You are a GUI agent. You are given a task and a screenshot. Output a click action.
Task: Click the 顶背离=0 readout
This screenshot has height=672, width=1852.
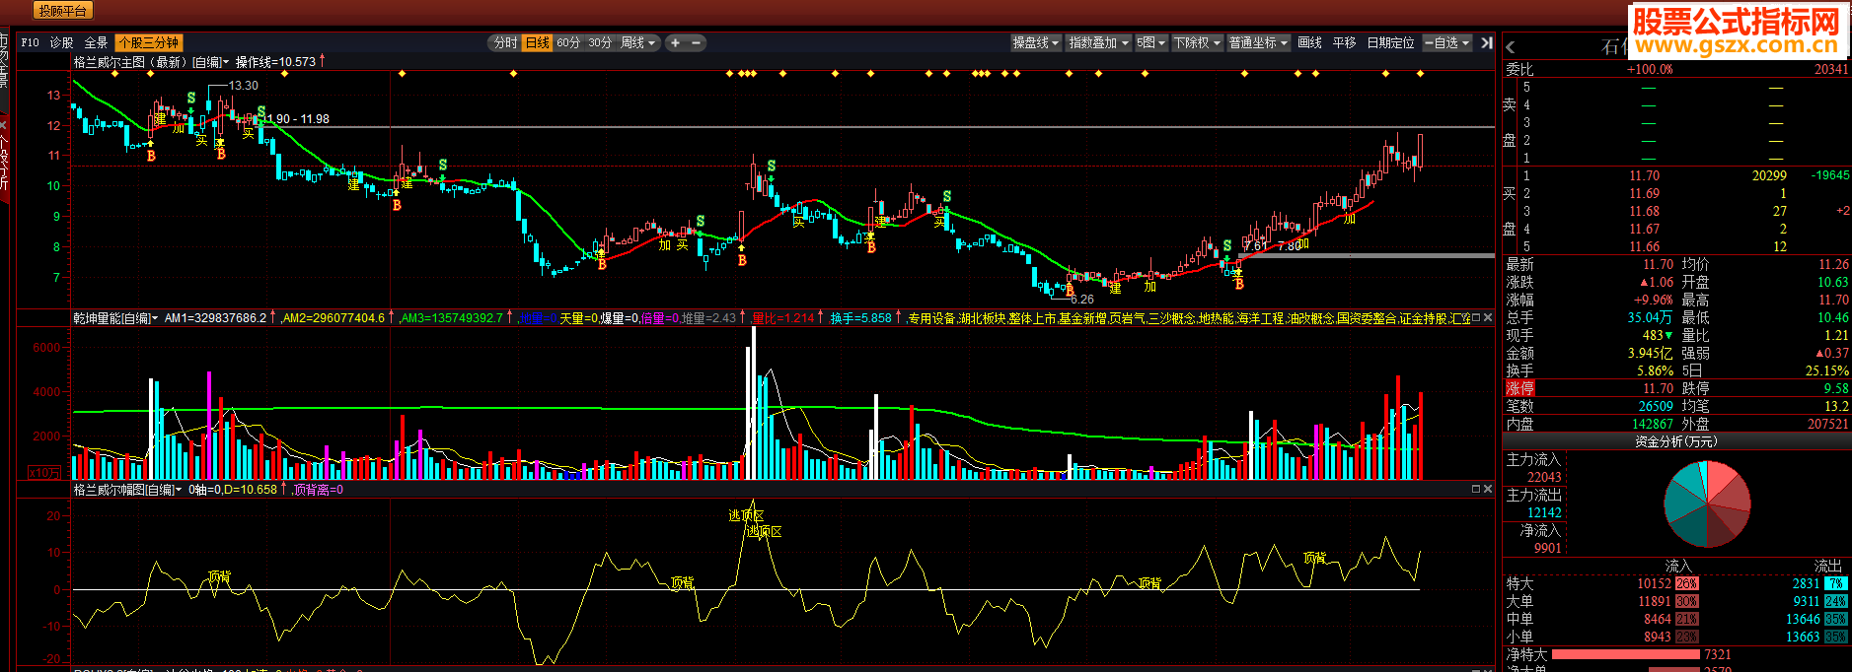tap(319, 490)
